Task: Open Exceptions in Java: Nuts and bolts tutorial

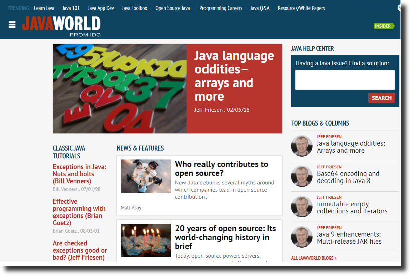Action: point(80,174)
